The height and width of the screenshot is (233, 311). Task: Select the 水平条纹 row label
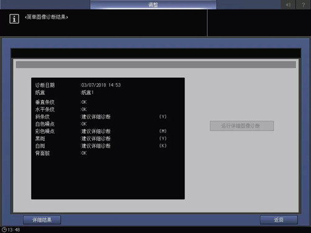[x=45, y=109]
